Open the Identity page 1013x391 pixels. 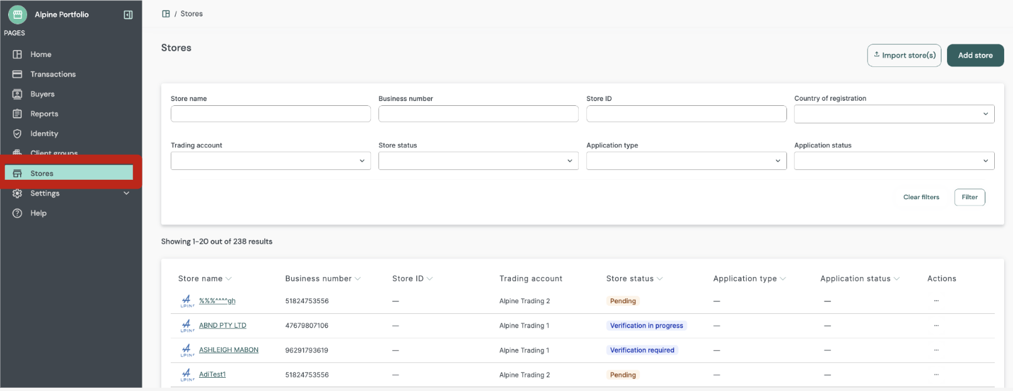[x=44, y=133]
